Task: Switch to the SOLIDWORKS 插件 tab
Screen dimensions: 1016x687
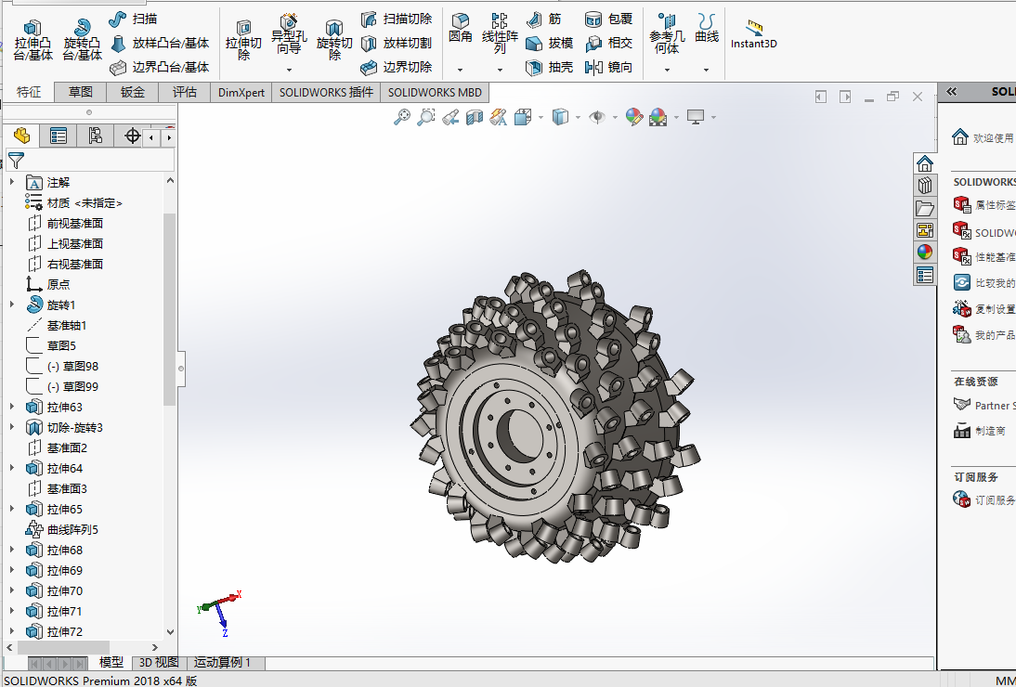Action: tap(326, 92)
